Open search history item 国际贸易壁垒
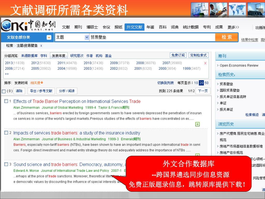 click(x=230, y=90)
